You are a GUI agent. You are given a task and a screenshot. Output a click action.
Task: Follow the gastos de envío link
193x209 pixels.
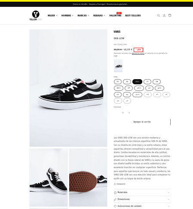pos(138,53)
